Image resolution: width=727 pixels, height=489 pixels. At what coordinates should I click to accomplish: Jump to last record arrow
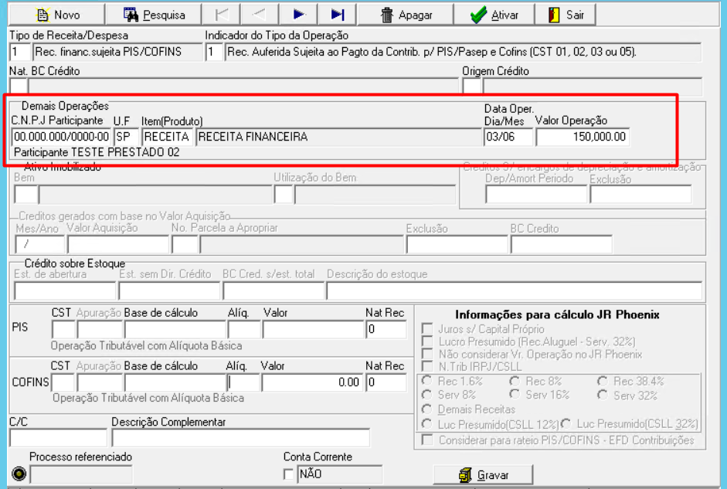(x=337, y=15)
